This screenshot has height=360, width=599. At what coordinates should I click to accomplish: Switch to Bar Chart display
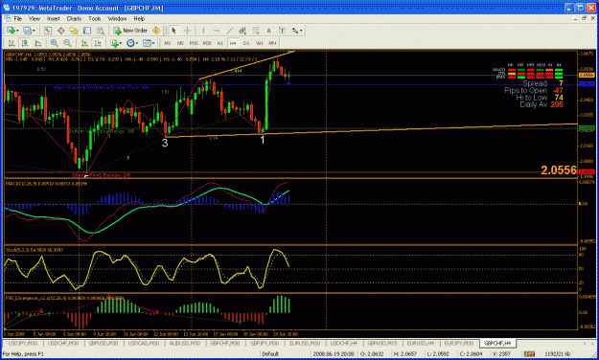pos(12,43)
